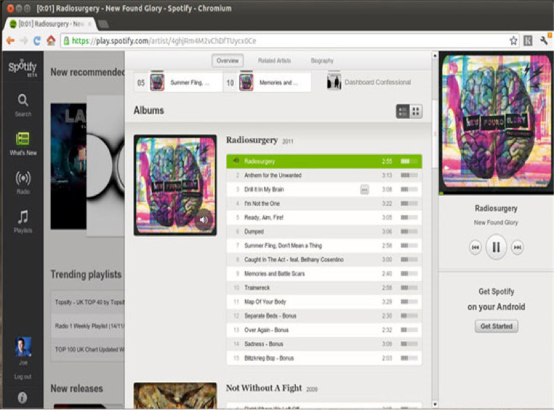Click browser back arrow
The width and height of the screenshot is (554, 410).
tap(10, 40)
